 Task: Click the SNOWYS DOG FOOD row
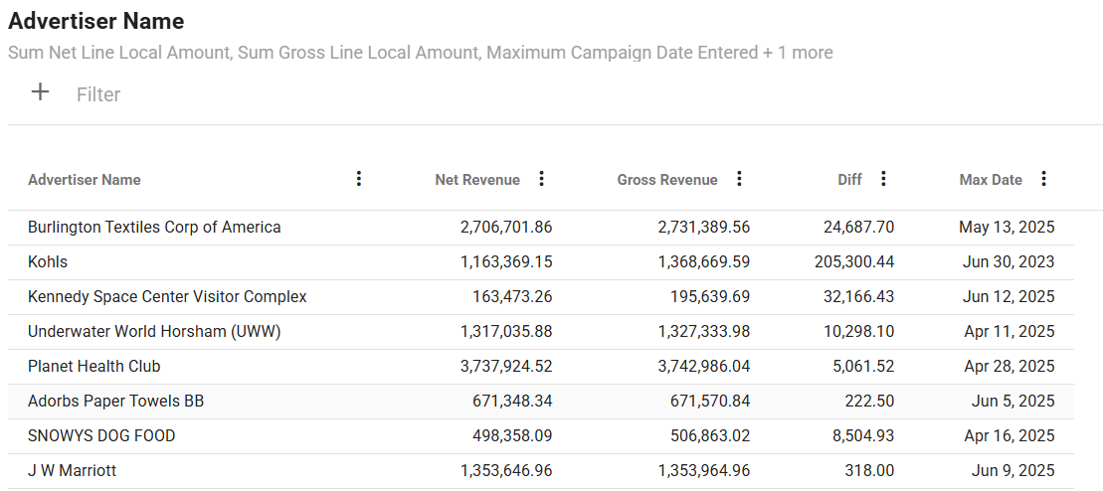(x=101, y=436)
